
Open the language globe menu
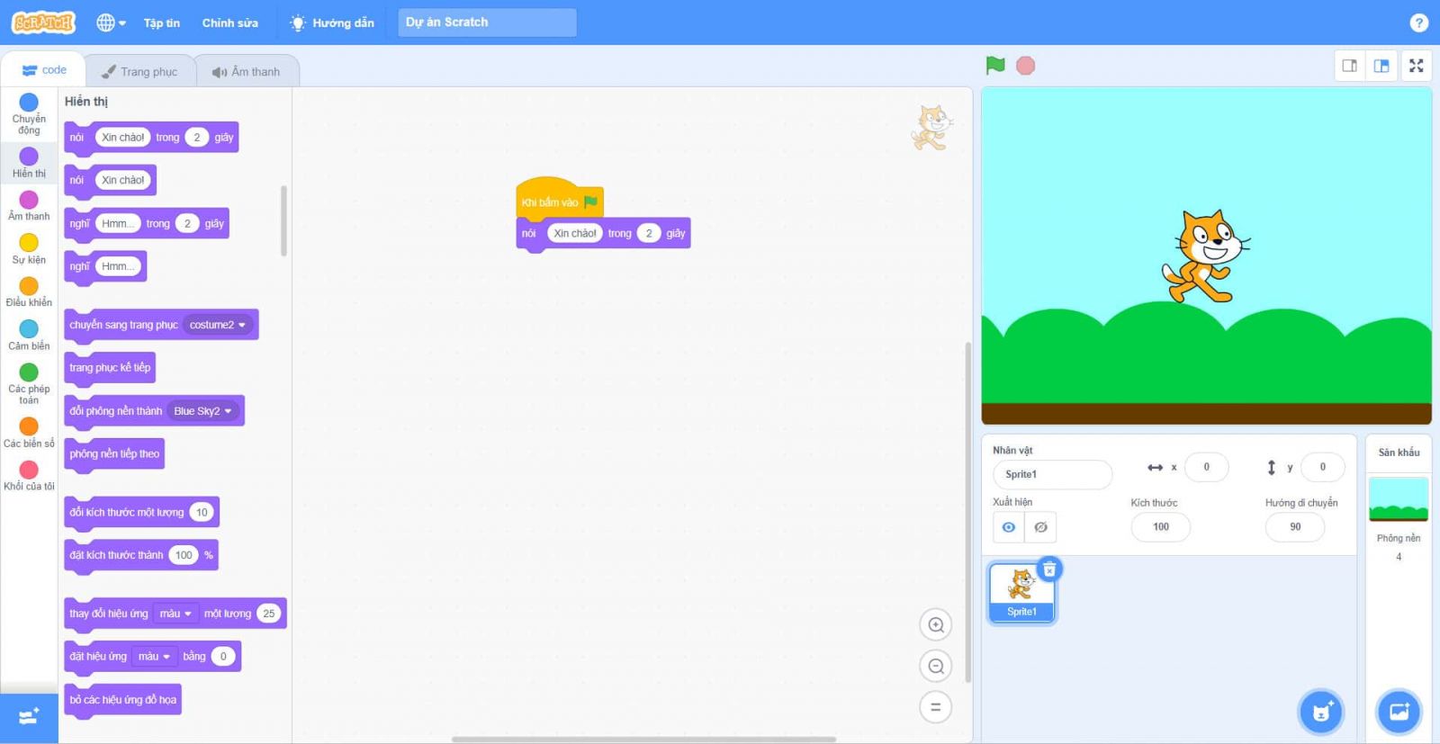pos(111,22)
